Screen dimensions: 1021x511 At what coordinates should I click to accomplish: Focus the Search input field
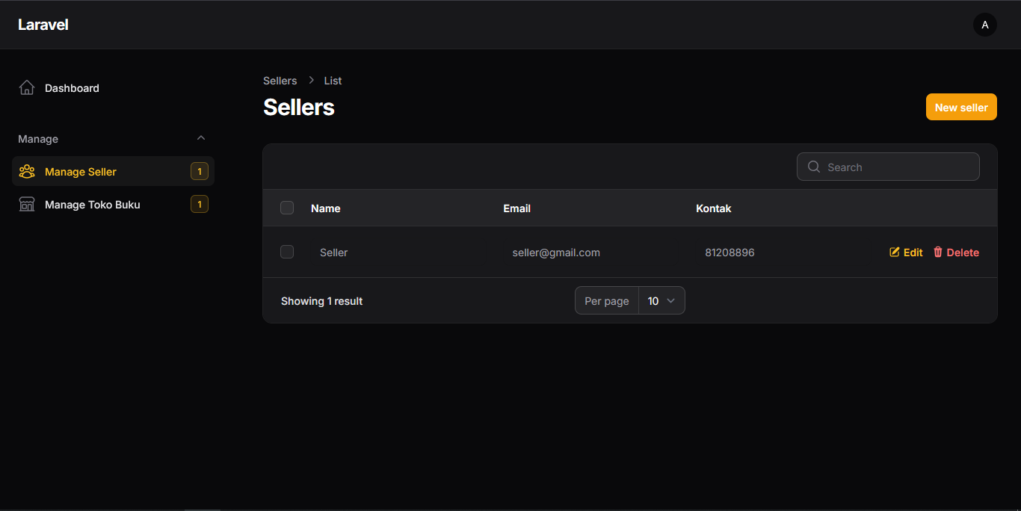pyautogui.click(x=897, y=167)
